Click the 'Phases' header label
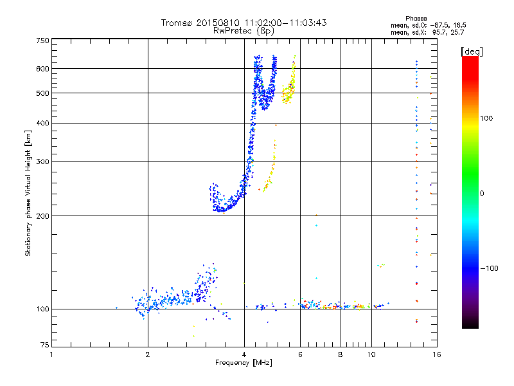This screenshot has height=386, width=514. 416,19
